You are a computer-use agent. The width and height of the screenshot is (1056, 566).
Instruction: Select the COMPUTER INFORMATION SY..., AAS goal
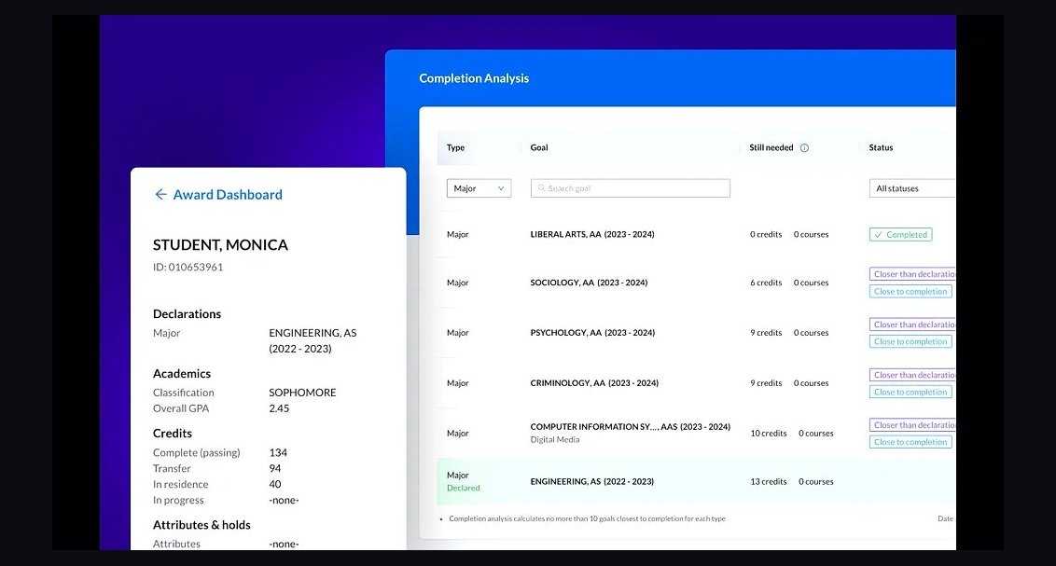coord(631,427)
